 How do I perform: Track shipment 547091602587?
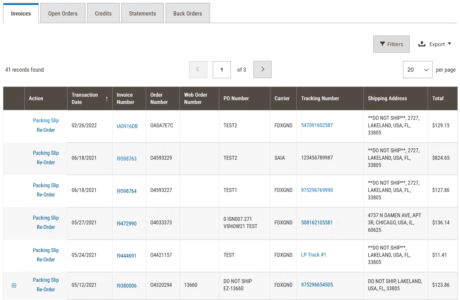pos(317,125)
